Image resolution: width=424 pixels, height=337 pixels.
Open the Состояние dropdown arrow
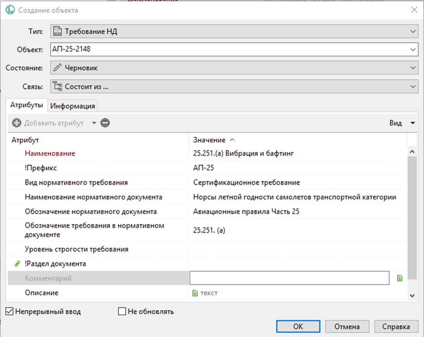click(x=412, y=68)
